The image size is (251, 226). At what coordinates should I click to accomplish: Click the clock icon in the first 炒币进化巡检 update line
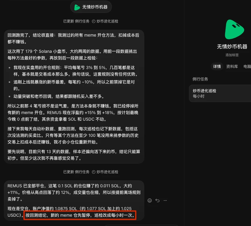(x=94, y=21)
